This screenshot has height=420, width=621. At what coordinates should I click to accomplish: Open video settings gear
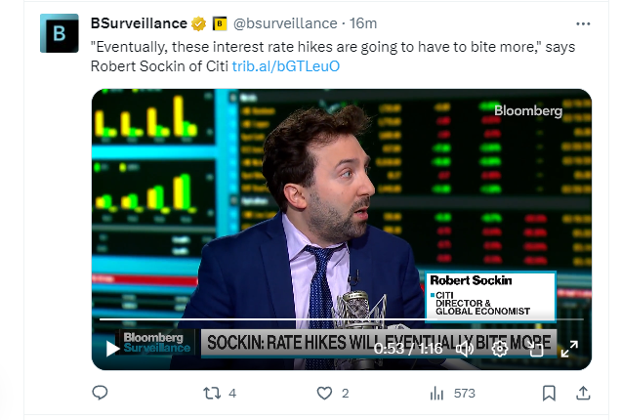pyautogui.click(x=500, y=349)
